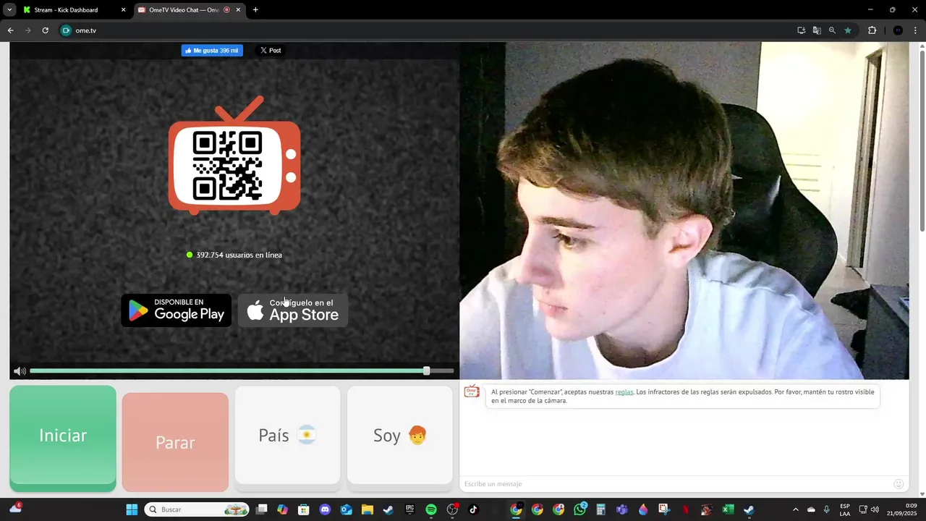
Task: Open Netflix from the taskbar
Action: point(686,509)
